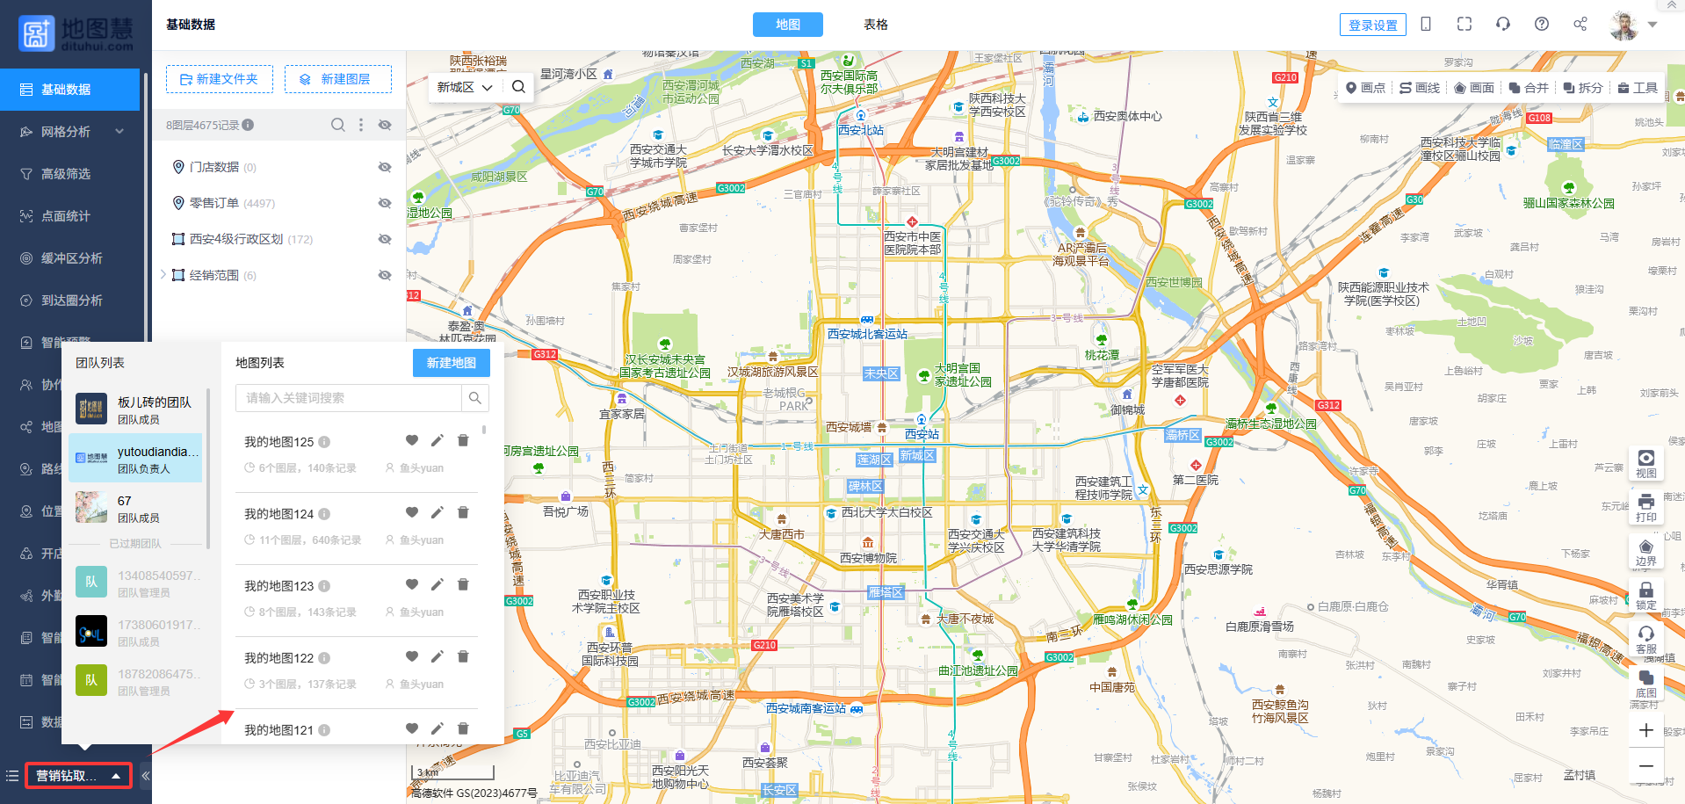Click the 新建地图 button
This screenshot has height=804, width=1685.
451,363
